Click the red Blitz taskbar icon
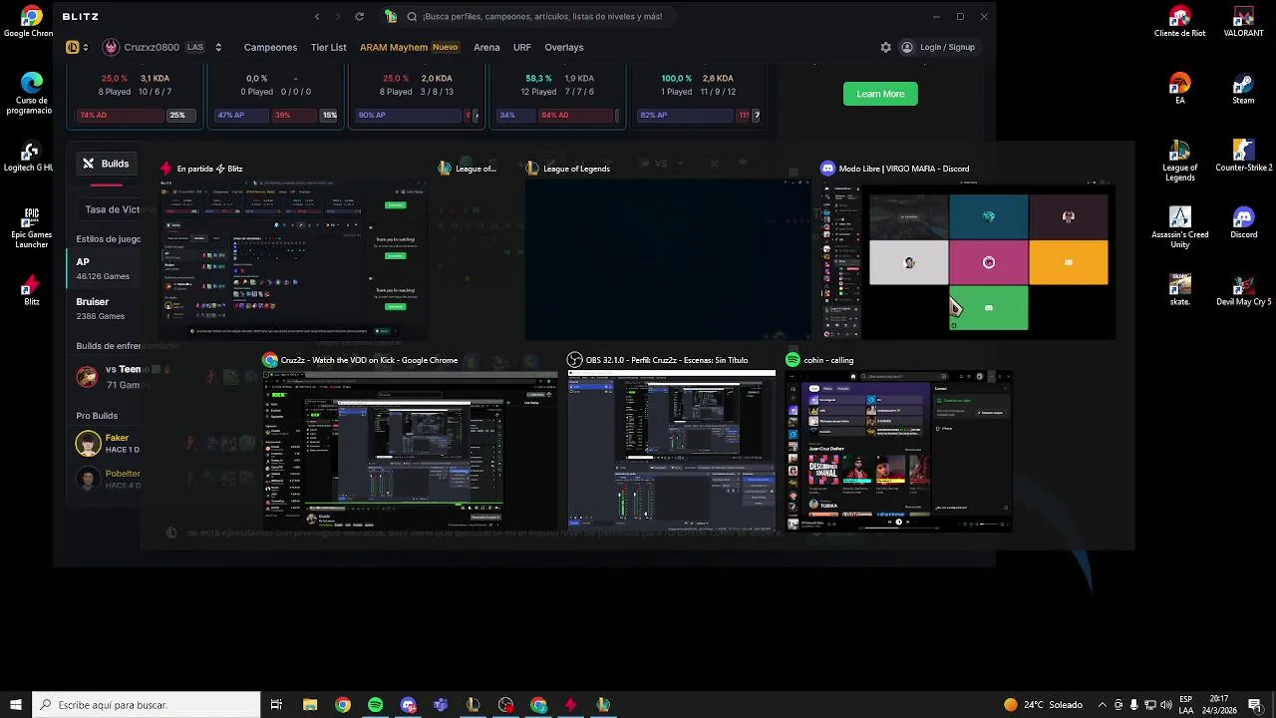The height and width of the screenshot is (718, 1276). coord(571,705)
